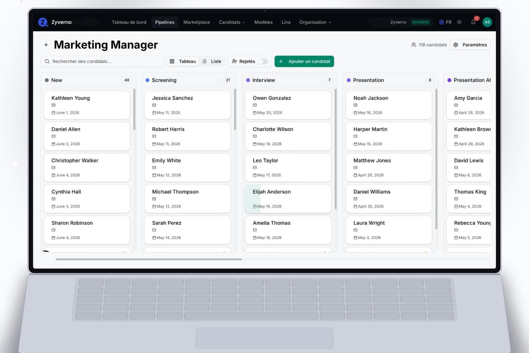This screenshot has width=529, height=353.
Task: Open the notifications bell
Action: pos(473,22)
